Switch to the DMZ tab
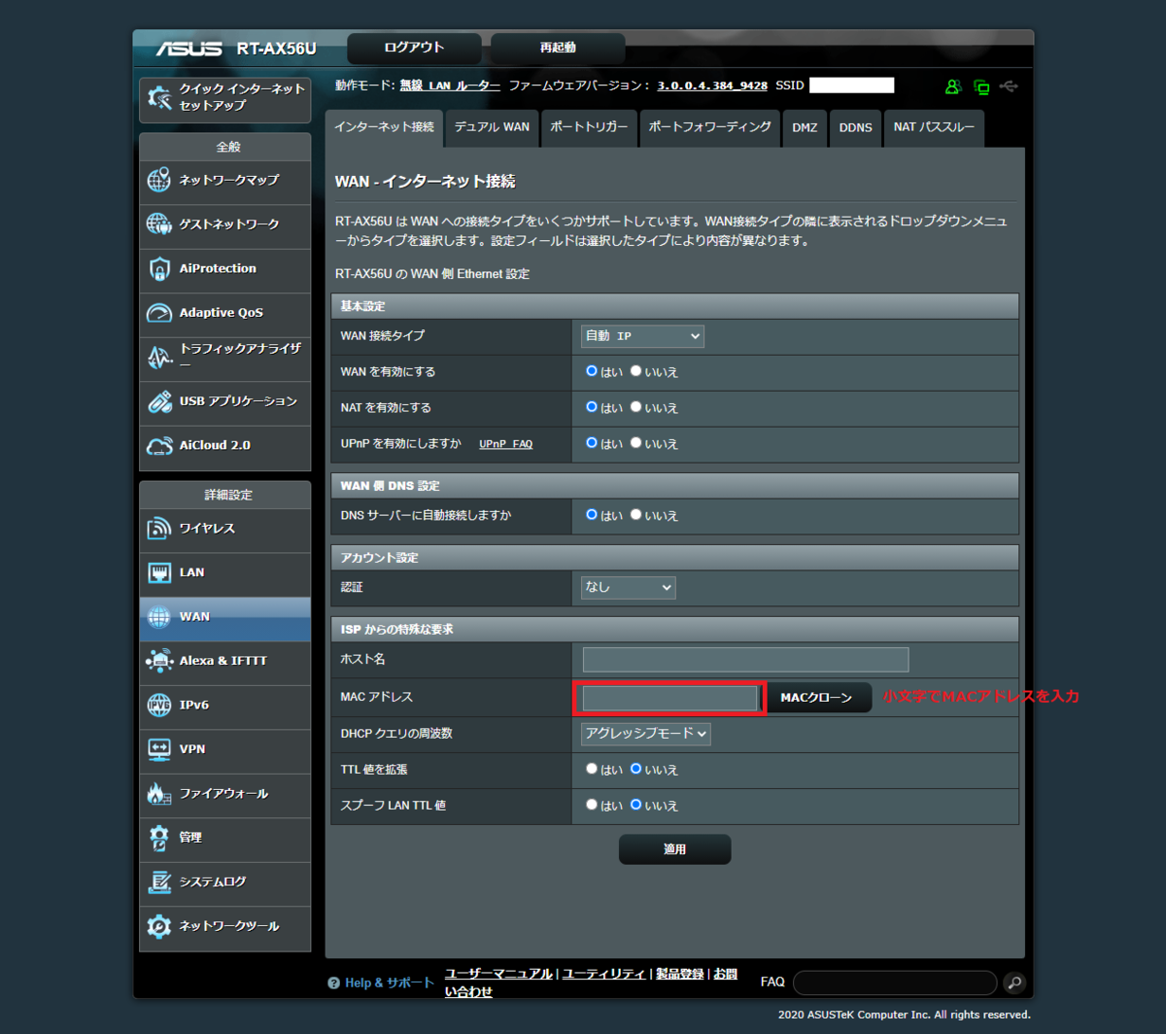Viewport: 1166px width, 1034px height. coord(805,128)
